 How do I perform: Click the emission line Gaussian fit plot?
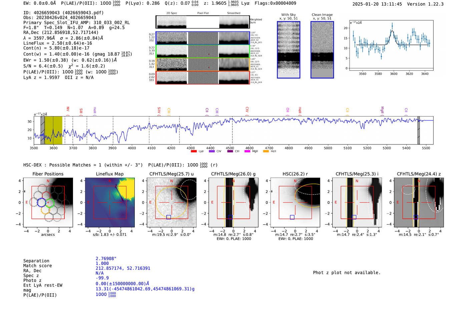tap(391, 45)
